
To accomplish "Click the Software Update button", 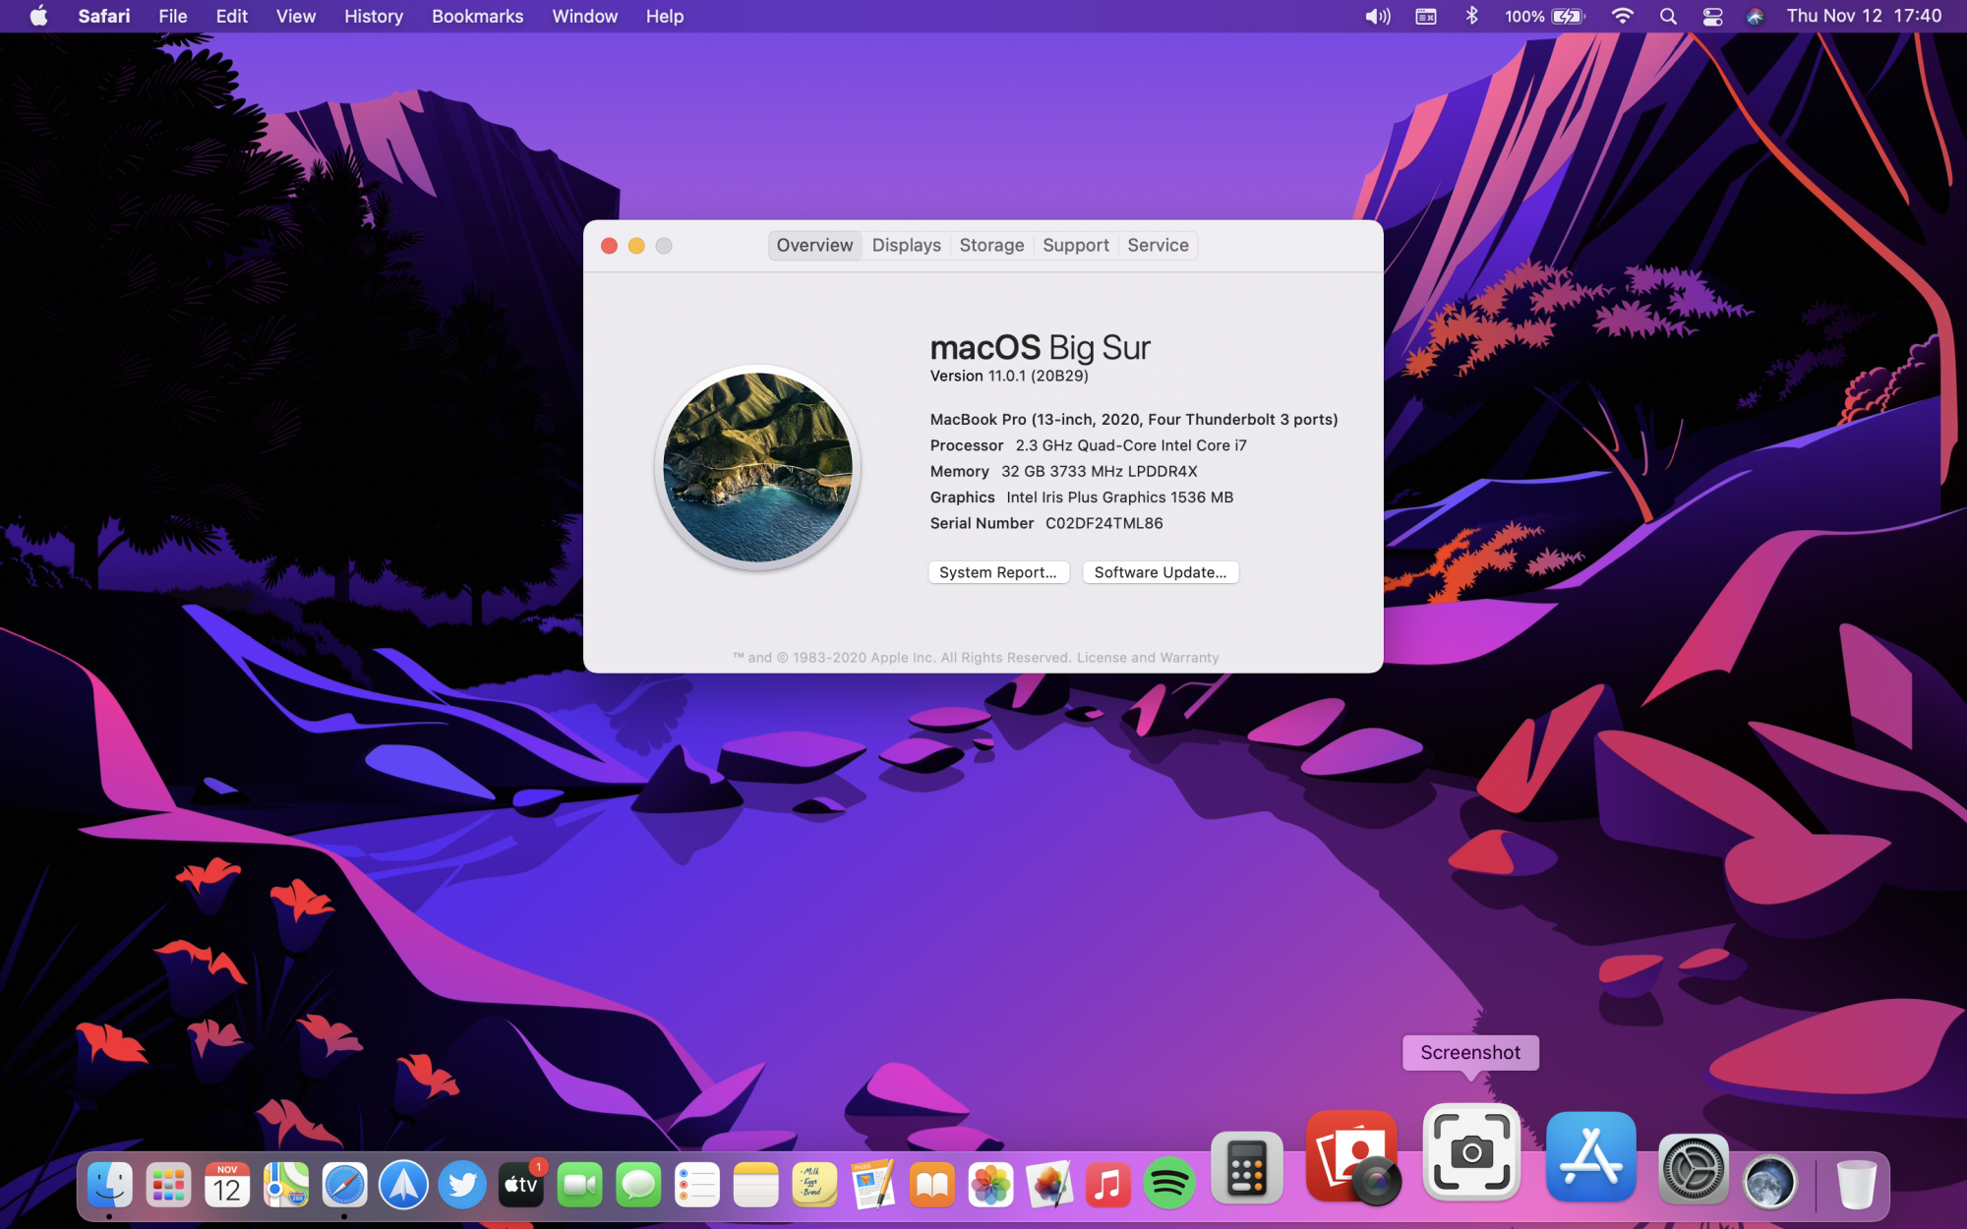I will 1160,572.
